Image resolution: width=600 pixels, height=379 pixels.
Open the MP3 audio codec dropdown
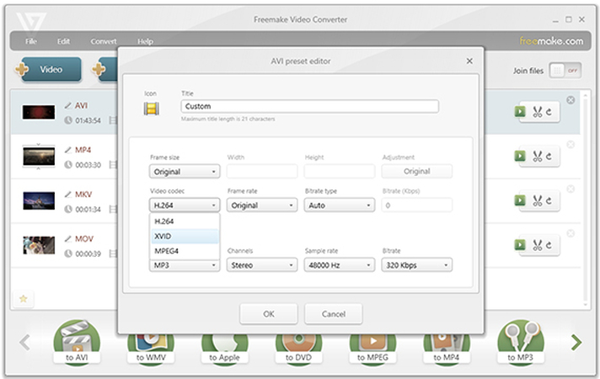[185, 265]
